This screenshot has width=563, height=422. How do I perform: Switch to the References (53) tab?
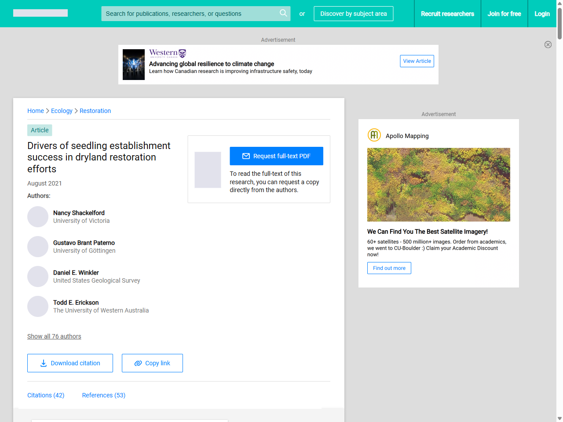click(103, 395)
